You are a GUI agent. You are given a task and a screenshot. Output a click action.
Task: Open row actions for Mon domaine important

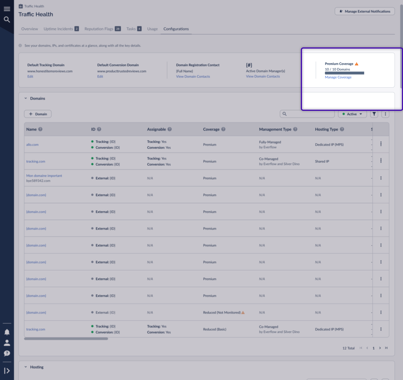pos(381,178)
